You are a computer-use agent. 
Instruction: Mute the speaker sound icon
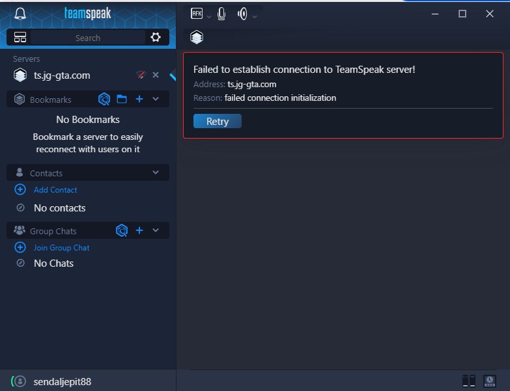click(x=242, y=14)
